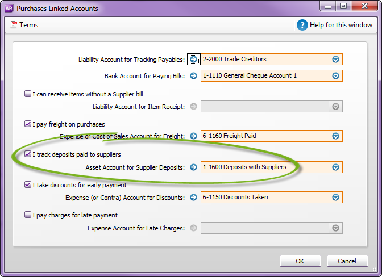Viewport: 382px width, 277px height.
Task: Uncheck I pay freight on purchases
Action: pos(28,124)
